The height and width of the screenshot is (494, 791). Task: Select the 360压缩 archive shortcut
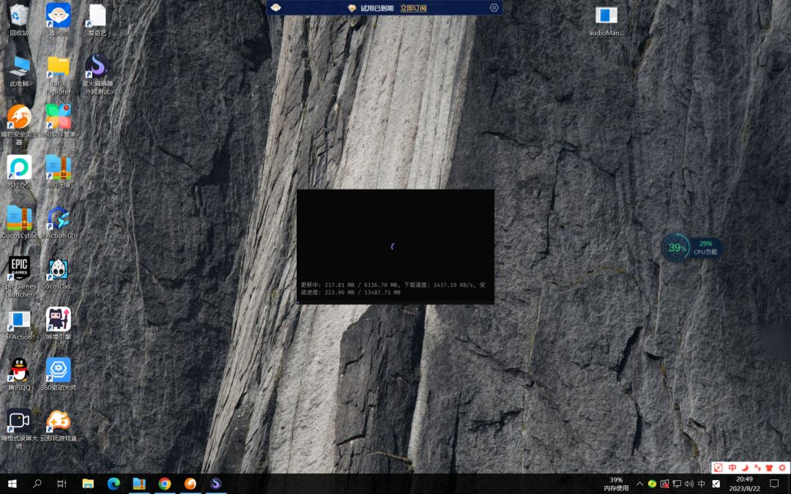(59, 172)
